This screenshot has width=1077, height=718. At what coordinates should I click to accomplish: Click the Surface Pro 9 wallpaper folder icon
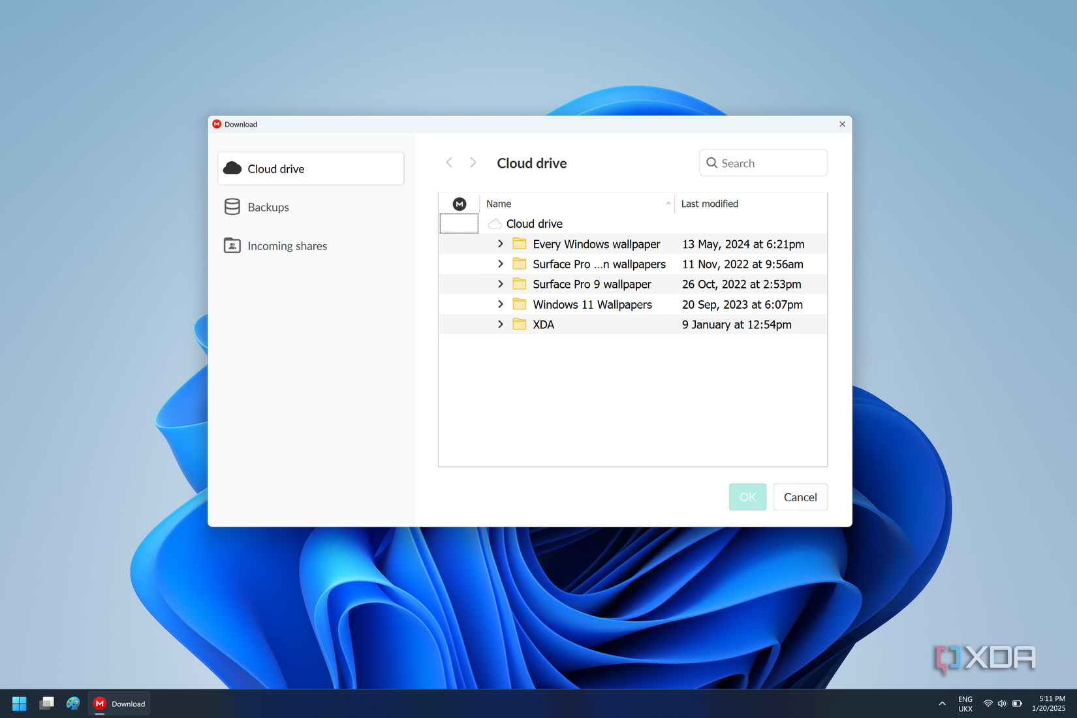pyautogui.click(x=520, y=284)
